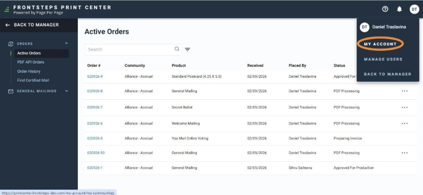Open the three-dot menu for order 020926-7
This screenshot has height=195, width=423.
(404, 107)
